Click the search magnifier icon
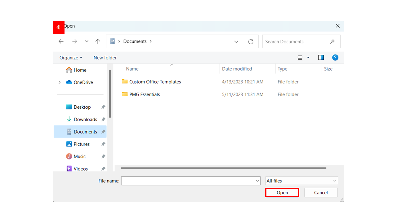The image size is (397, 223). coord(332,42)
